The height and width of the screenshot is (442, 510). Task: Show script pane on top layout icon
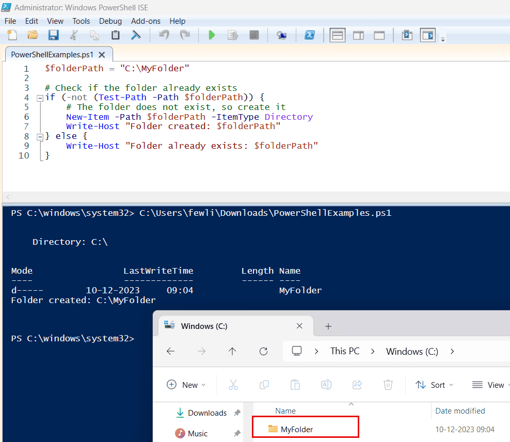click(x=337, y=35)
